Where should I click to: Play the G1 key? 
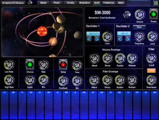point(40,105)
